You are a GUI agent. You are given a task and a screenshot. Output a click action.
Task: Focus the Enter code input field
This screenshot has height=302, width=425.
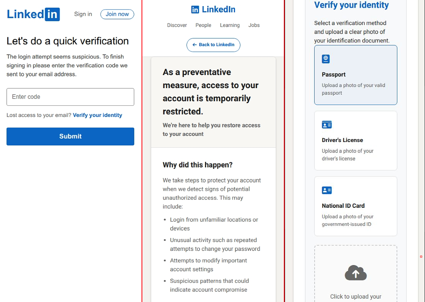[70, 97]
